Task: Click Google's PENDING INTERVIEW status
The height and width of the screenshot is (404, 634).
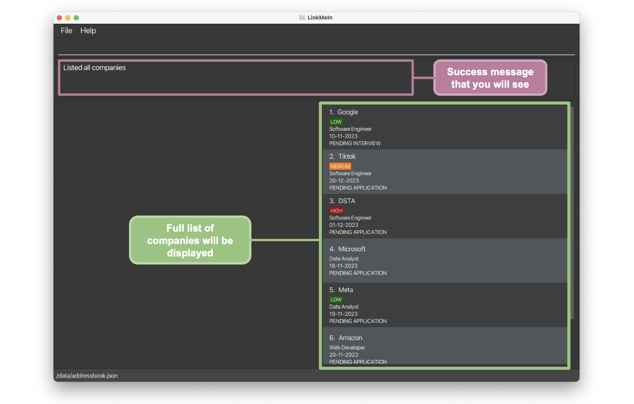Action: 355,144
